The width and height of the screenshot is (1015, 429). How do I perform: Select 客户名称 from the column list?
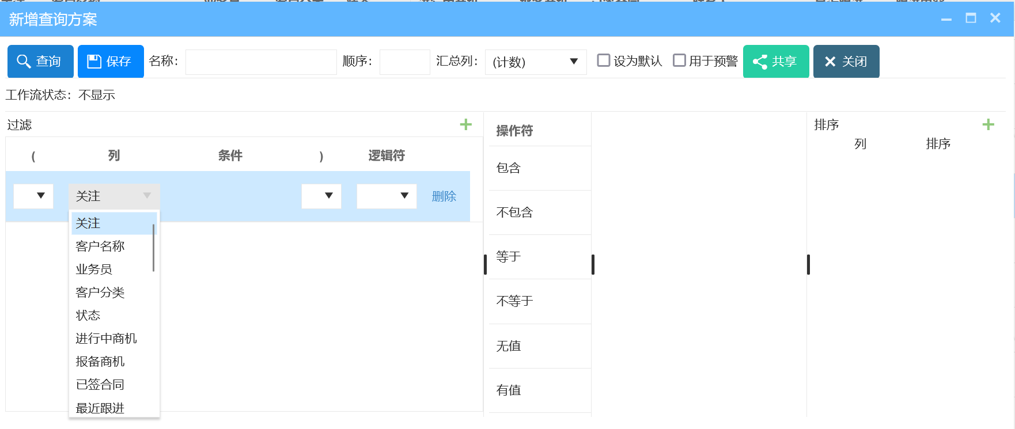(100, 246)
